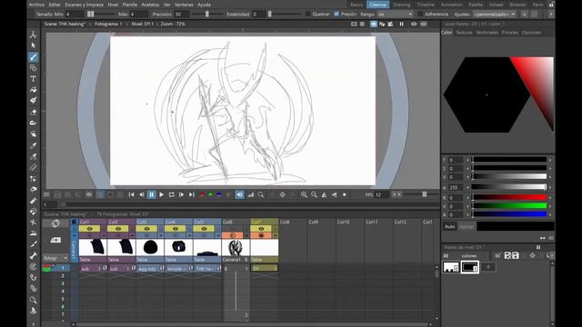Select the Type text tool
The height and width of the screenshot is (327, 582).
33,79
